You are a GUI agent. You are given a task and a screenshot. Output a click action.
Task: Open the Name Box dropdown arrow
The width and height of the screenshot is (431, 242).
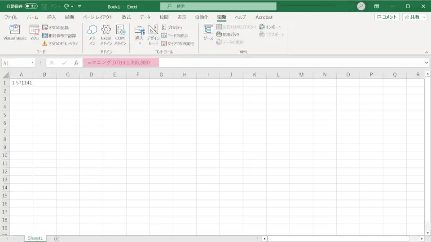[x=33, y=63]
